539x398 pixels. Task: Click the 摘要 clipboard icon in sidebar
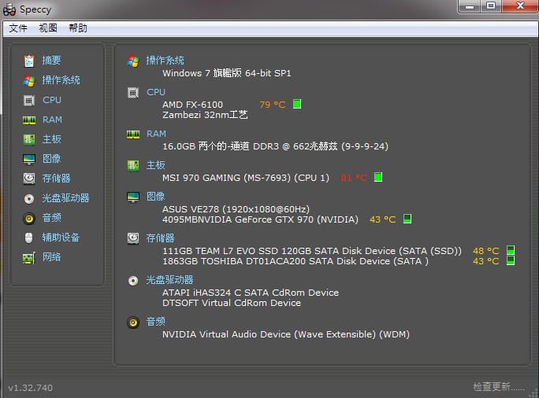pos(29,61)
